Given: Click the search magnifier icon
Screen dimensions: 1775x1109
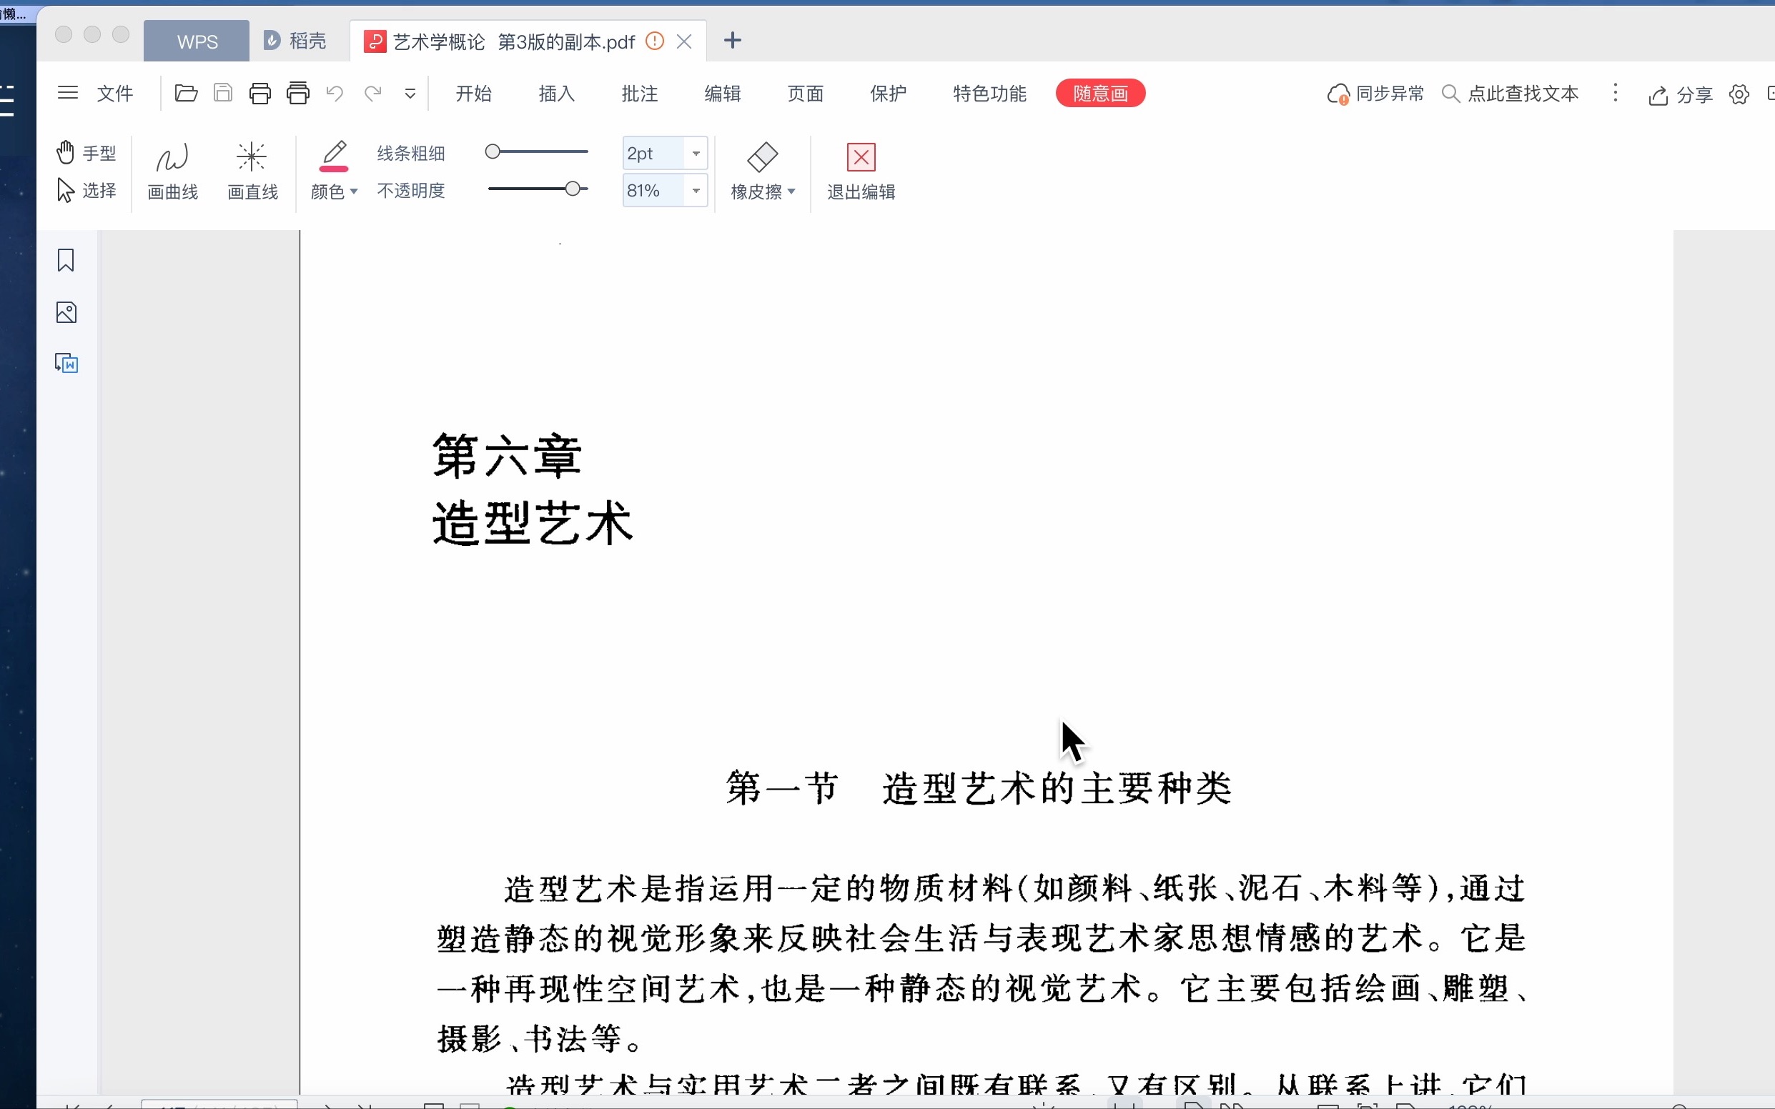Looking at the screenshot, I should click(1450, 94).
